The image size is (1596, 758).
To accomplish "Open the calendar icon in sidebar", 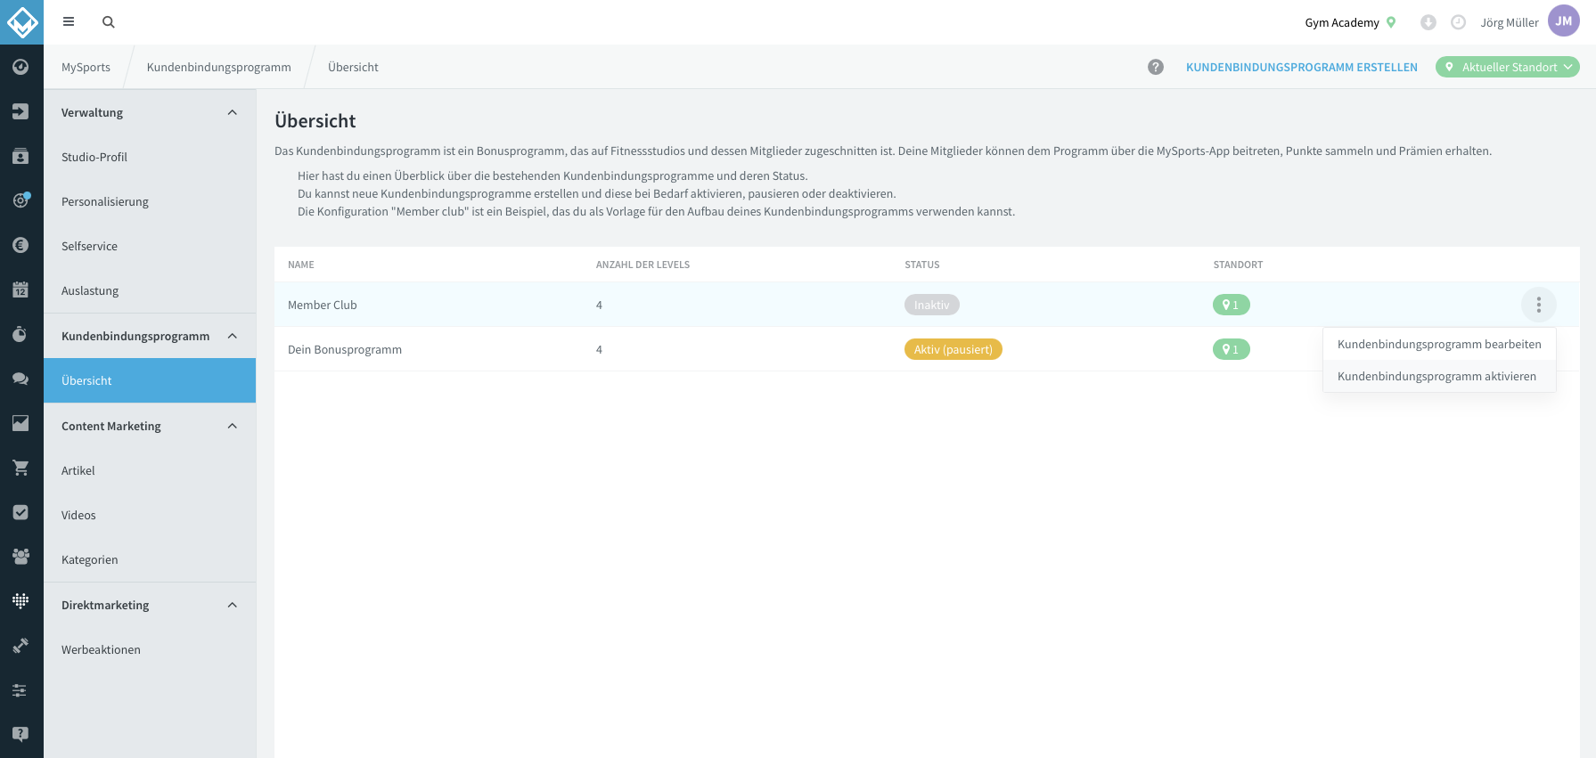I will (20, 289).
